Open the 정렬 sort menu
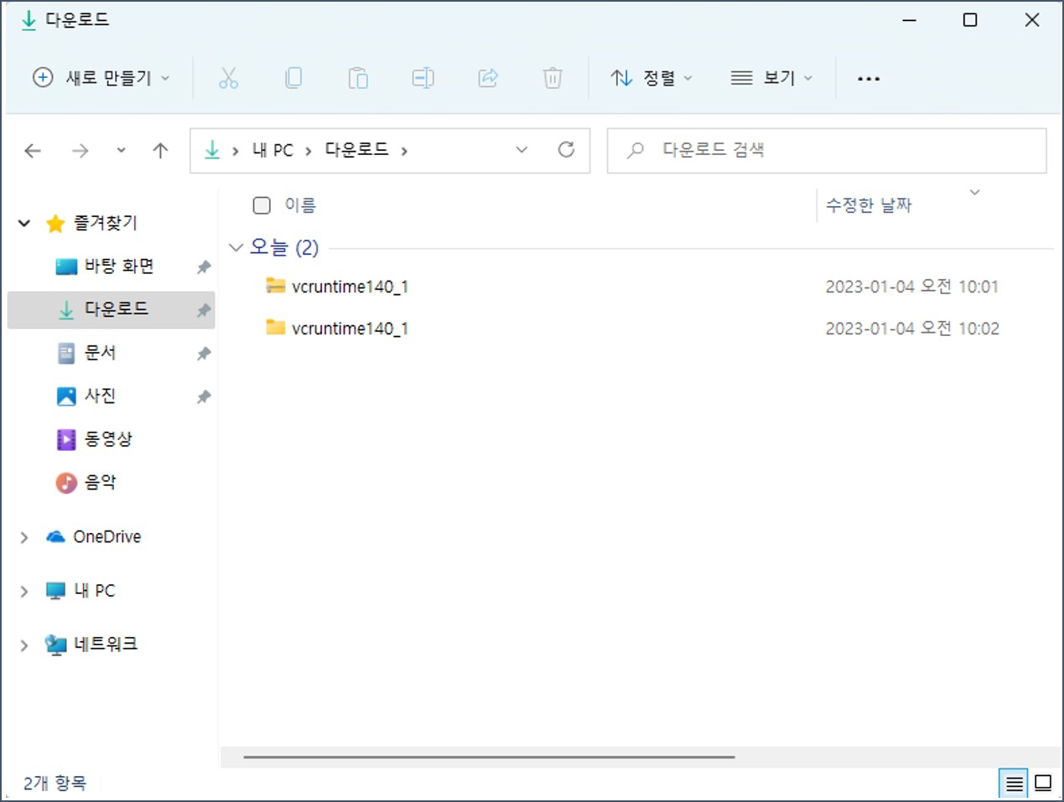The width and height of the screenshot is (1064, 802). [x=652, y=78]
